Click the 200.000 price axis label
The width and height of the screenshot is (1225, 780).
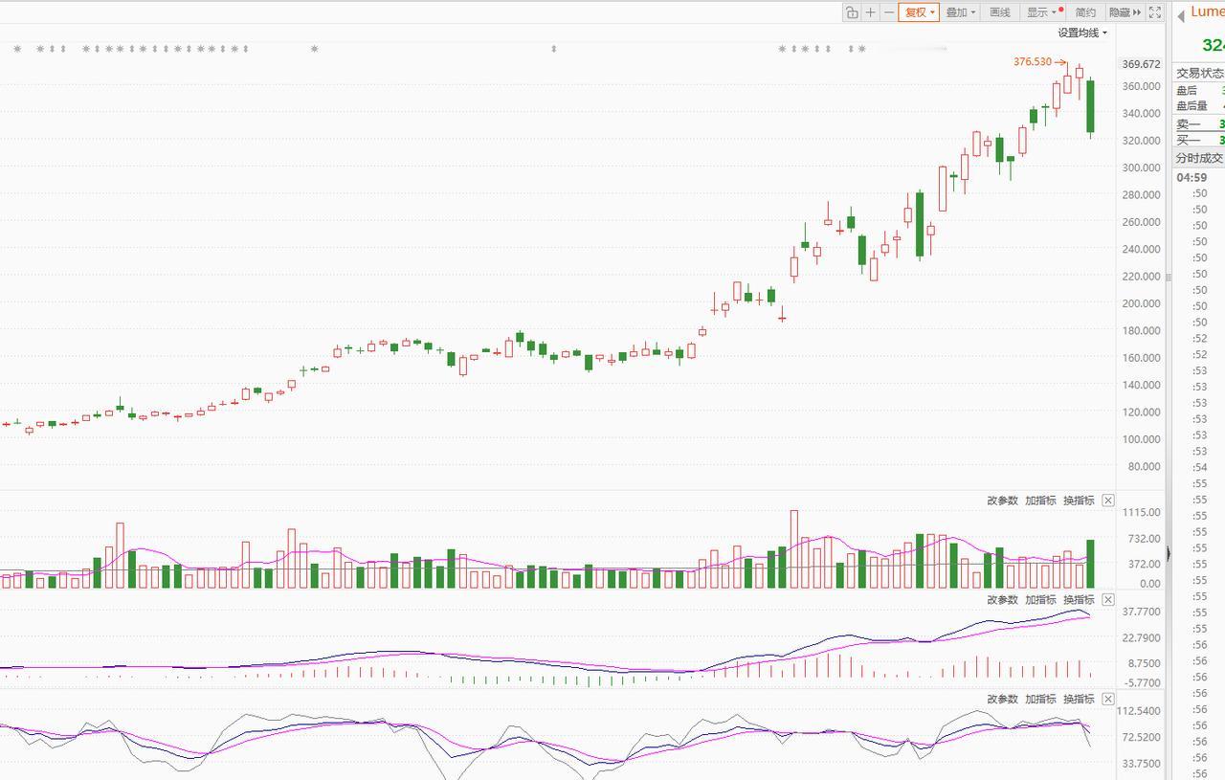tap(1142, 303)
